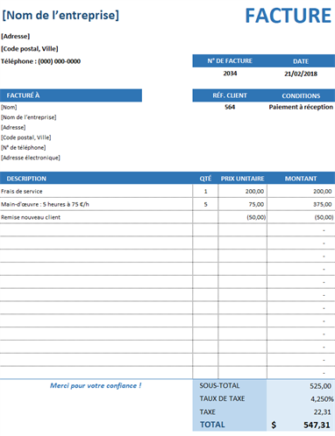Select the invoice number 2034 cell

click(x=230, y=74)
